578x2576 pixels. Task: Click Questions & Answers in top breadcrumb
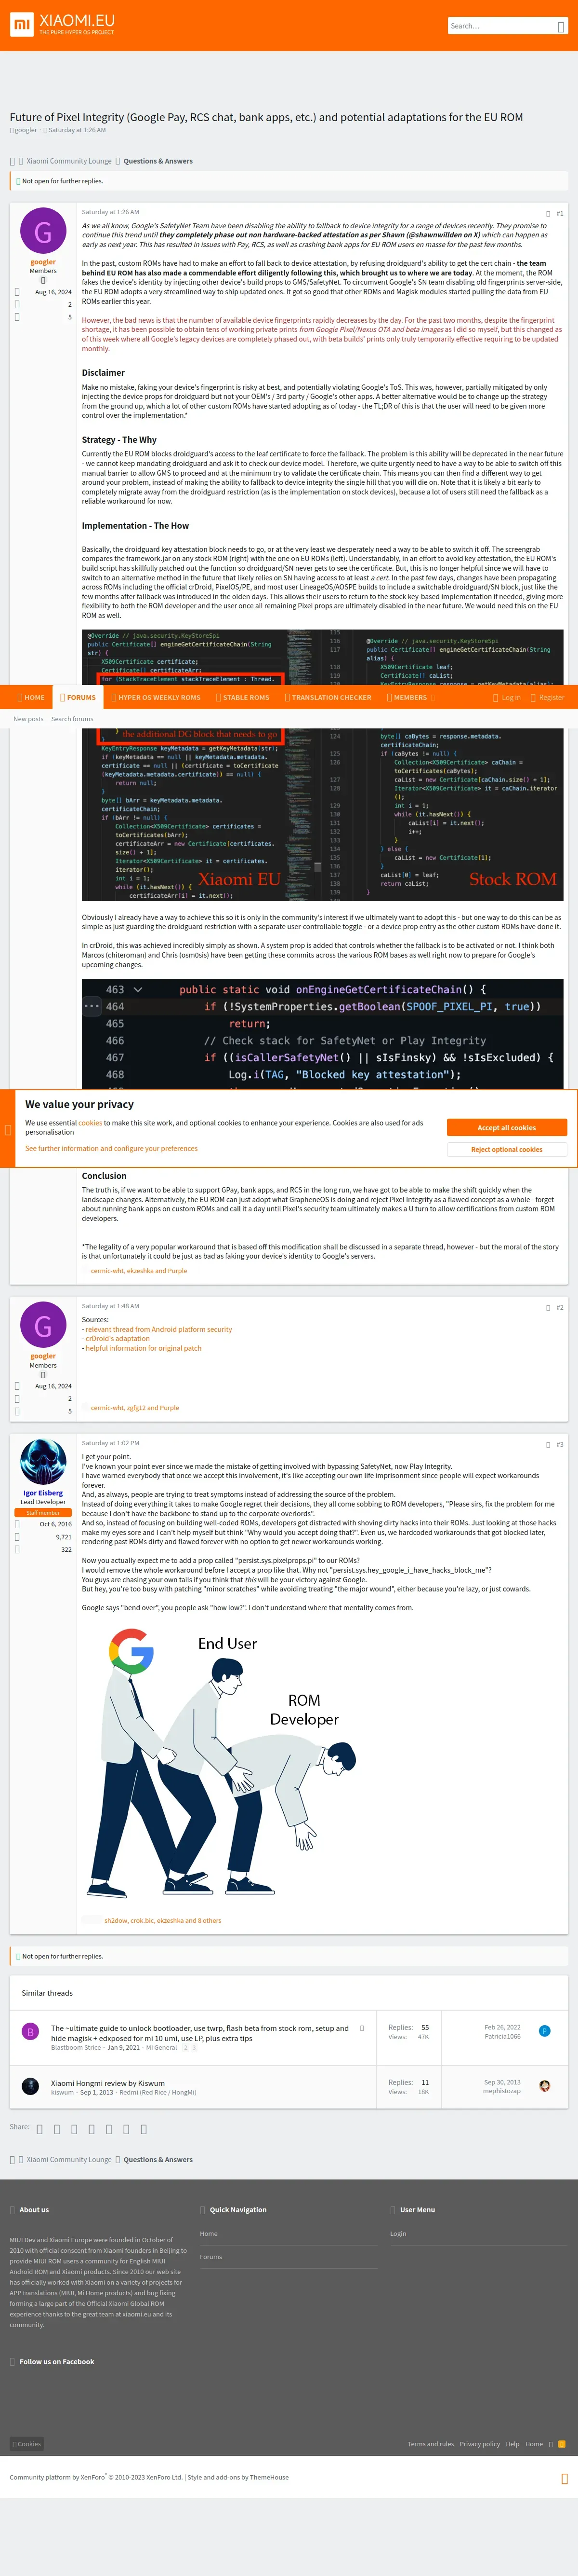click(x=158, y=160)
